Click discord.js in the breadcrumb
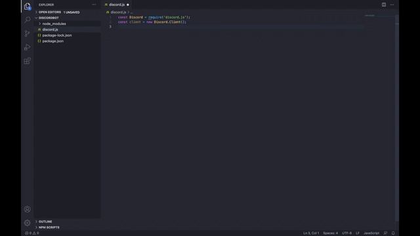This screenshot has height=236, width=420. 118,12
